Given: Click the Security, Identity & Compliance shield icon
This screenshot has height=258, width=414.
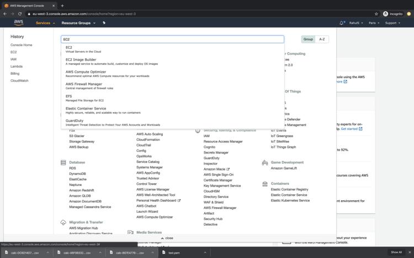Looking at the screenshot, I should 198,130.
